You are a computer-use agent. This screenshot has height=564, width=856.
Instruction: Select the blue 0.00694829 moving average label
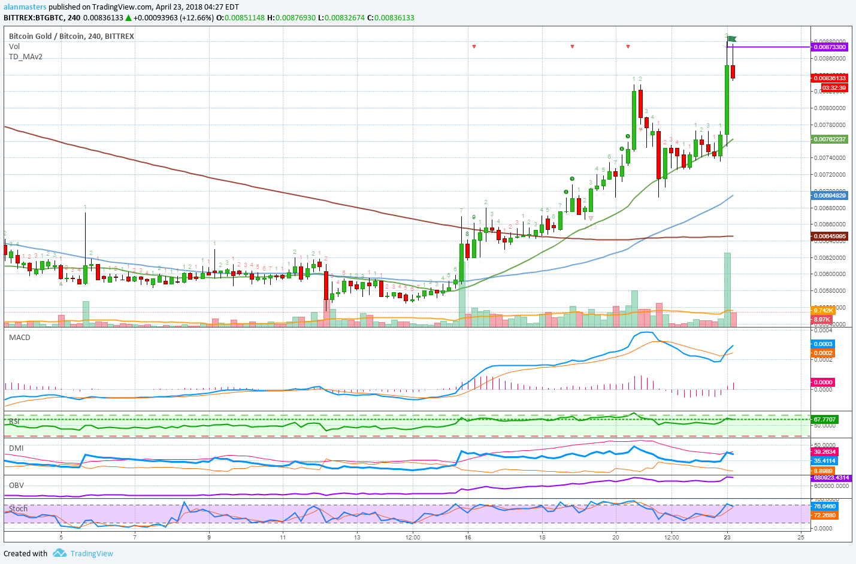coord(830,195)
